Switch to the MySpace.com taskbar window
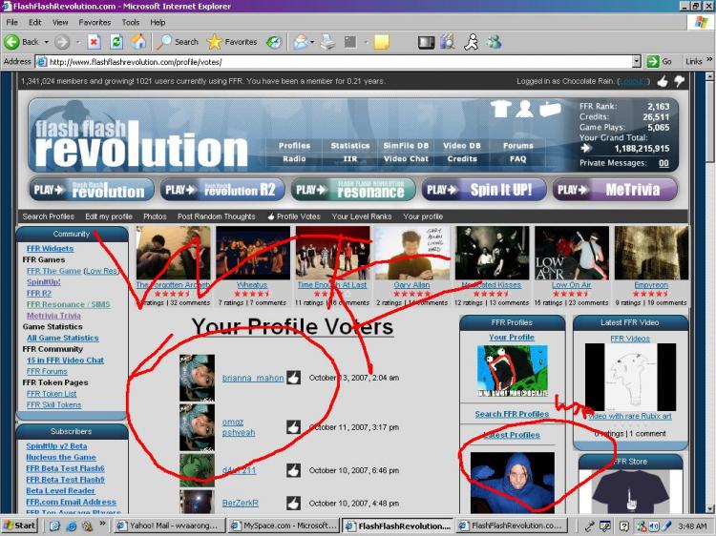 tap(284, 526)
